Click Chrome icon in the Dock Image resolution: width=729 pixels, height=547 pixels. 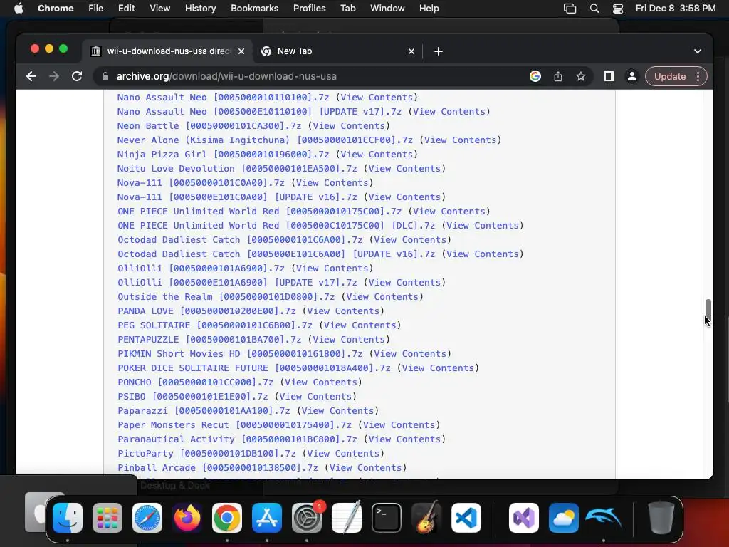(x=227, y=518)
